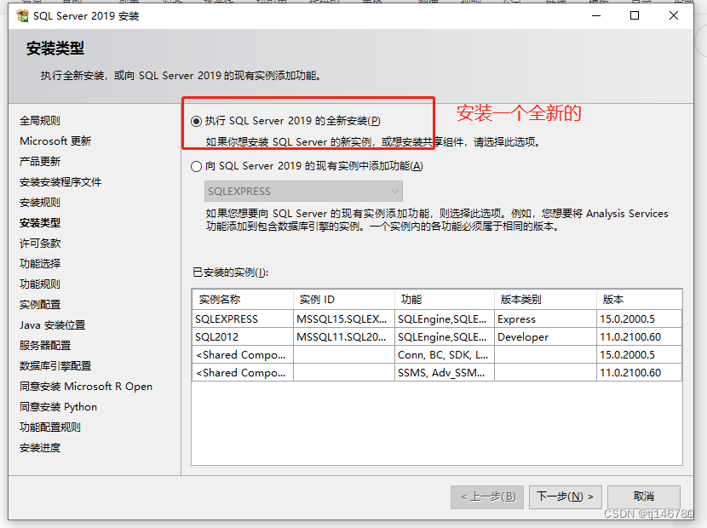
Task: Go to the 产品更新 step
Action: [x=40, y=162]
